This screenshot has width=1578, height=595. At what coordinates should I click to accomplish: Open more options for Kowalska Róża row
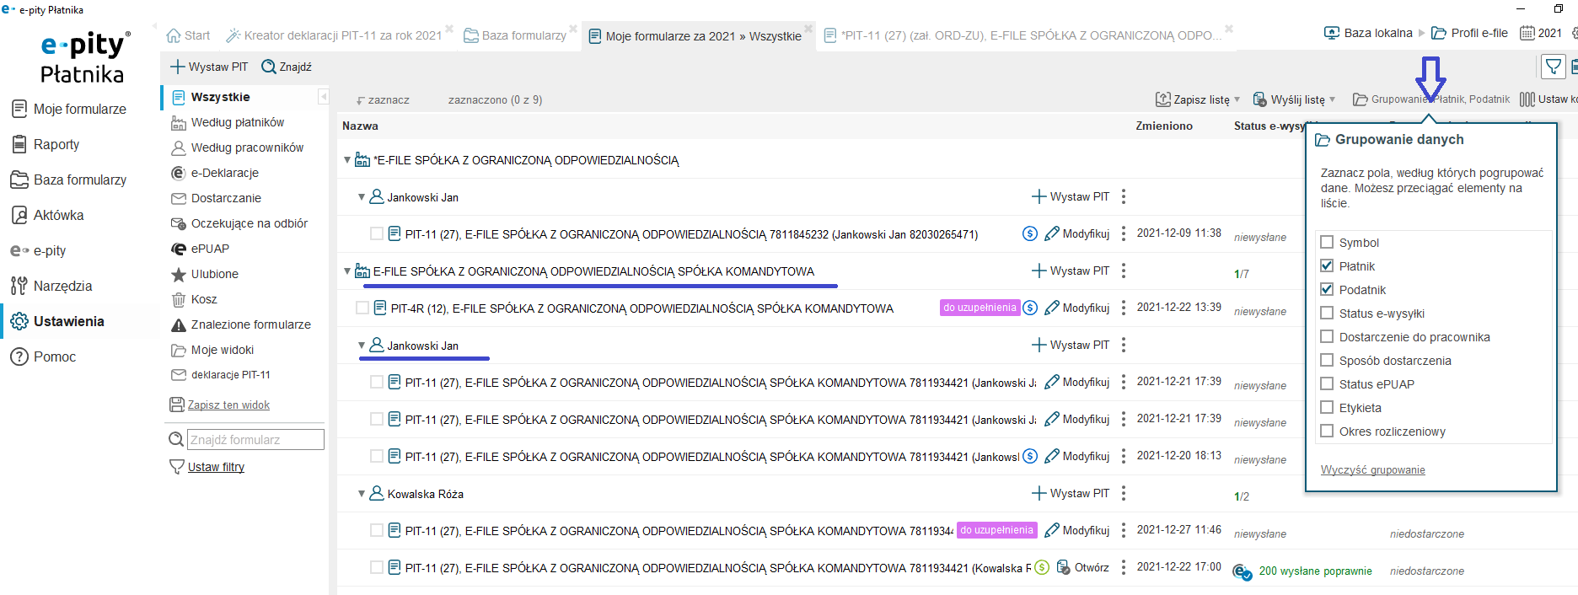(1124, 493)
